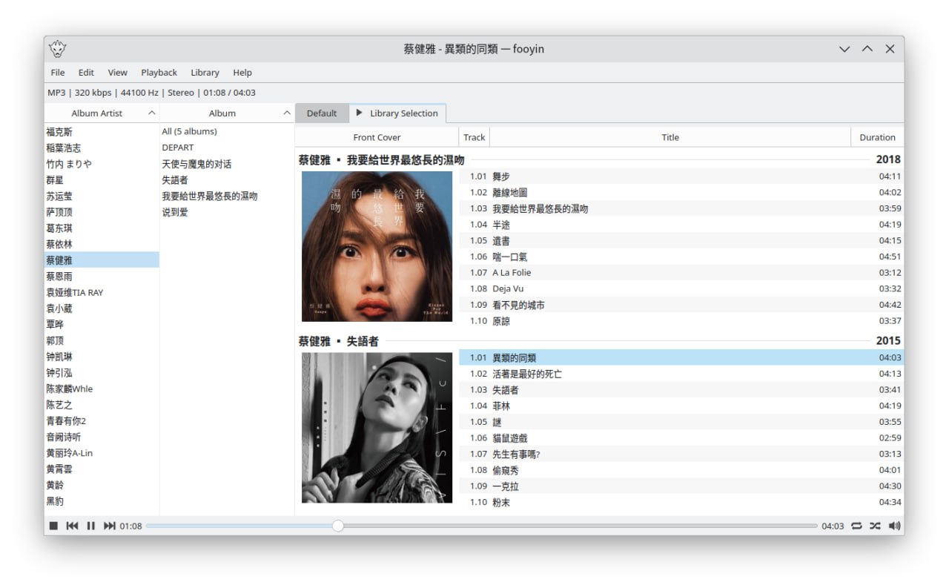949x588 pixels.
Task: Open the Library menu
Action: pyautogui.click(x=205, y=73)
